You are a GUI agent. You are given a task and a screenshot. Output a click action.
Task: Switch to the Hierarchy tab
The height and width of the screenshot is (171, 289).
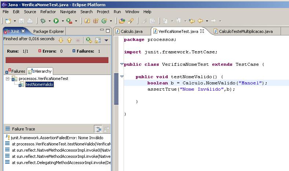point(40,71)
